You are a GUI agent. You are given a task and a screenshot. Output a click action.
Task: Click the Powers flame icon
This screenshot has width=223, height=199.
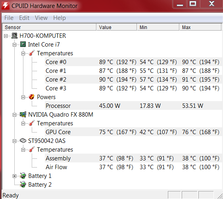(x=32, y=97)
